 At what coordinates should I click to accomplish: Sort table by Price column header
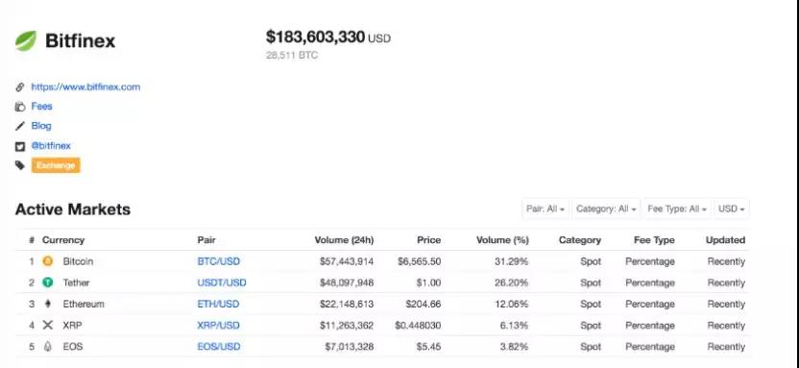(x=428, y=240)
